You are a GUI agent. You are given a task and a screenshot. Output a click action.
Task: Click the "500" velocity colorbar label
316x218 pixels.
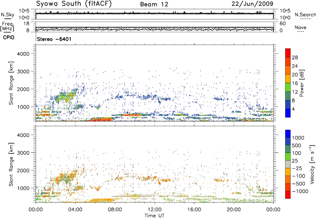[x=297, y=145]
